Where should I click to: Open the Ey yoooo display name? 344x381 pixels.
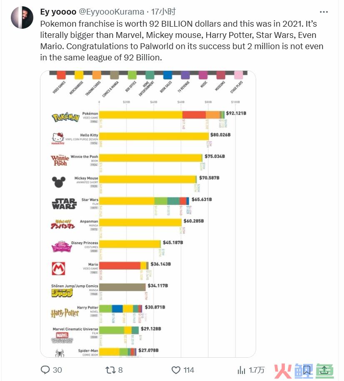click(58, 12)
